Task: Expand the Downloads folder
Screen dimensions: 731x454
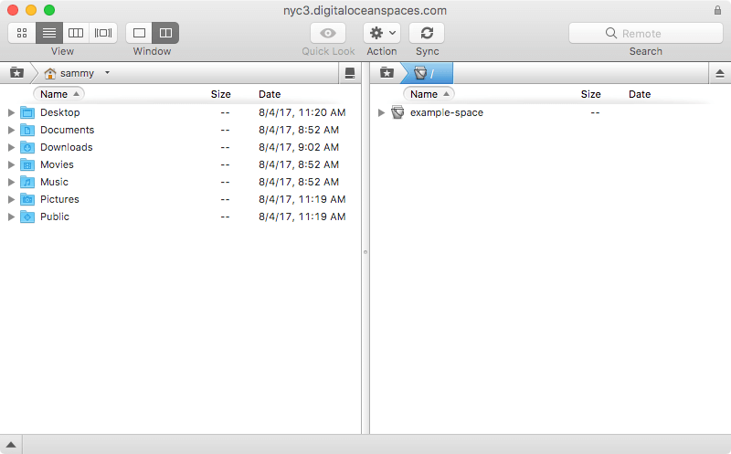Action: tap(11, 147)
